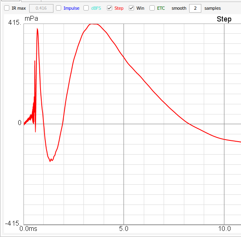
Task: Click the IR max value field 0.416
Action: tap(41, 8)
